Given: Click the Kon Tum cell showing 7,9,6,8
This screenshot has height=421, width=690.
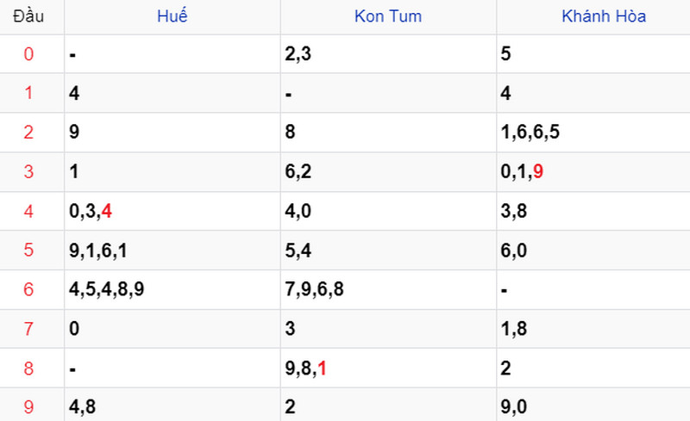Looking at the screenshot, I should click(389, 289).
